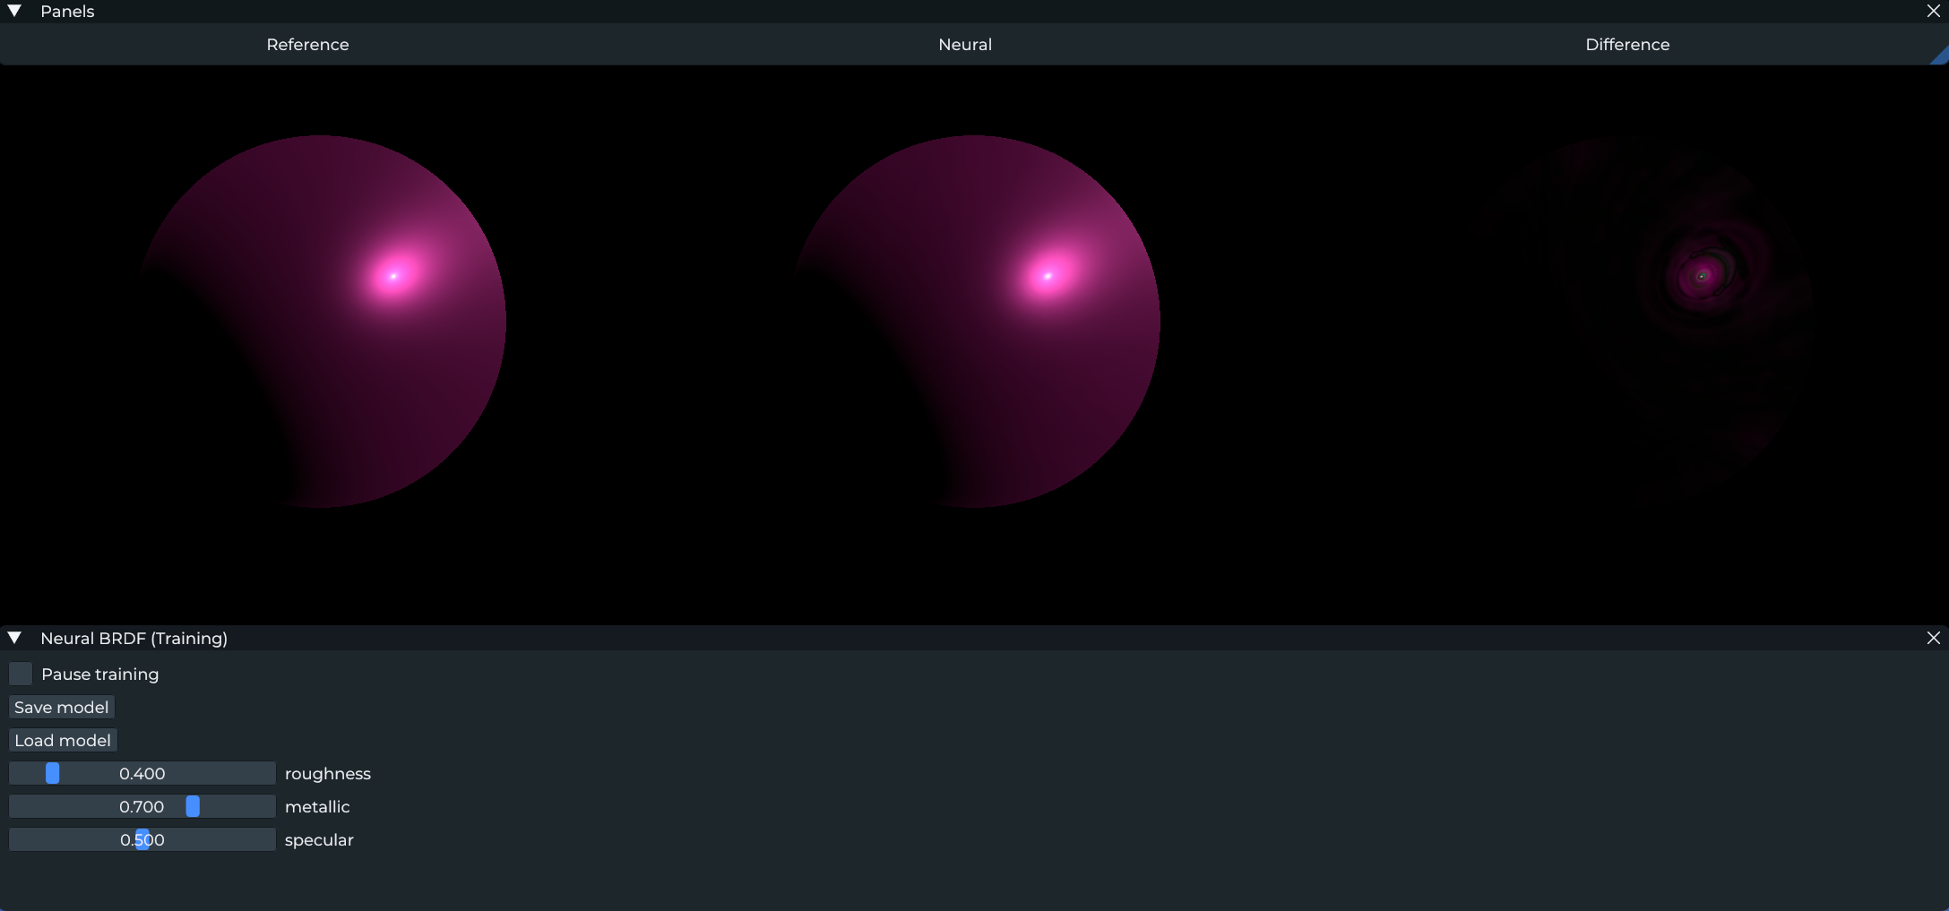Click Load model to restore a model
This screenshot has width=1949, height=911.
tap(62, 740)
